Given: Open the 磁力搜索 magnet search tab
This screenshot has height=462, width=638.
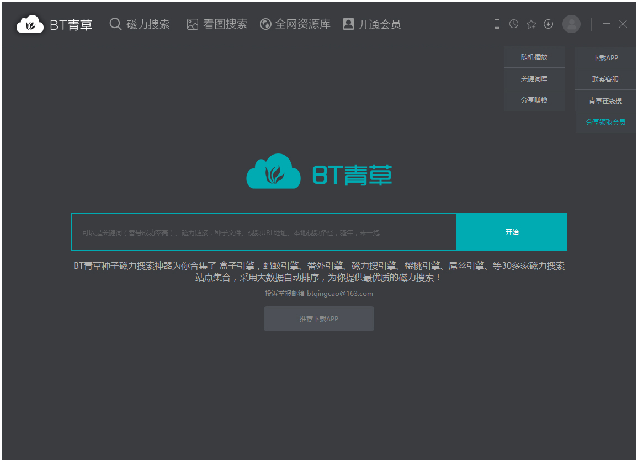Looking at the screenshot, I should 140,24.
